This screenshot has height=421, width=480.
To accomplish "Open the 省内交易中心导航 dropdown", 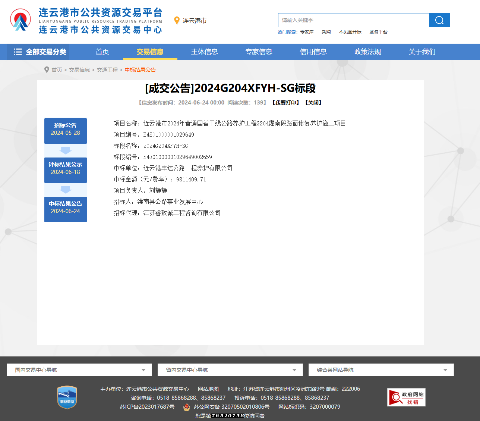I will 230,370.
